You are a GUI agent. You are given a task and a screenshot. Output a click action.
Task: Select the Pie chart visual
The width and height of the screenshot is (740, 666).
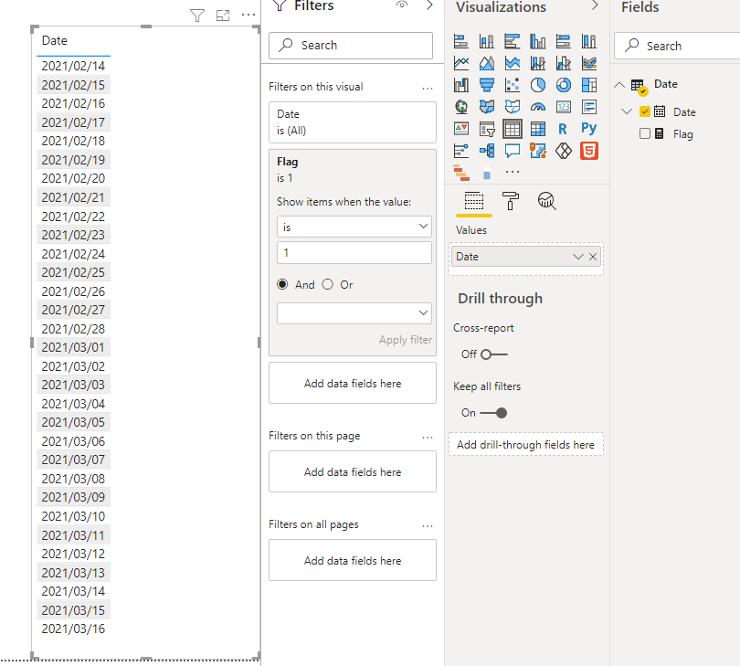coord(537,85)
